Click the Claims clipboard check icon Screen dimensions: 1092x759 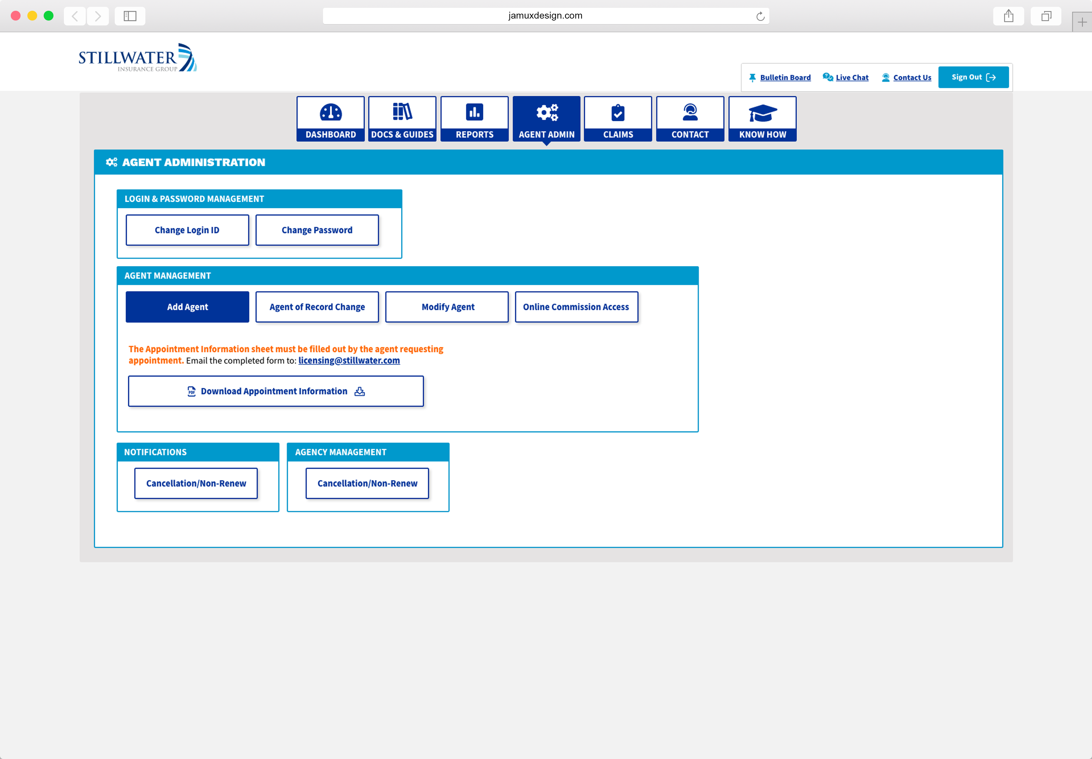pyautogui.click(x=617, y=113)
